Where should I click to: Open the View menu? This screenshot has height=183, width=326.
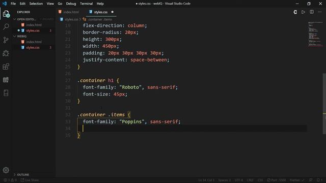tap(50, 4)
